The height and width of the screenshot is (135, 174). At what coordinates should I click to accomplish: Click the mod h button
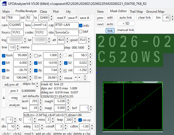[29, 133]
